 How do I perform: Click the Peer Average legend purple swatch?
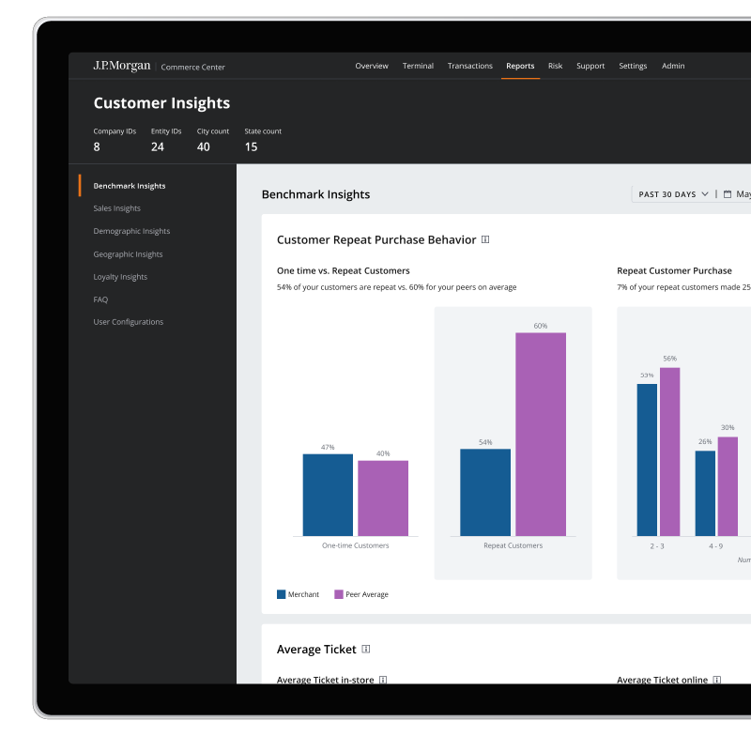(339, 594)
